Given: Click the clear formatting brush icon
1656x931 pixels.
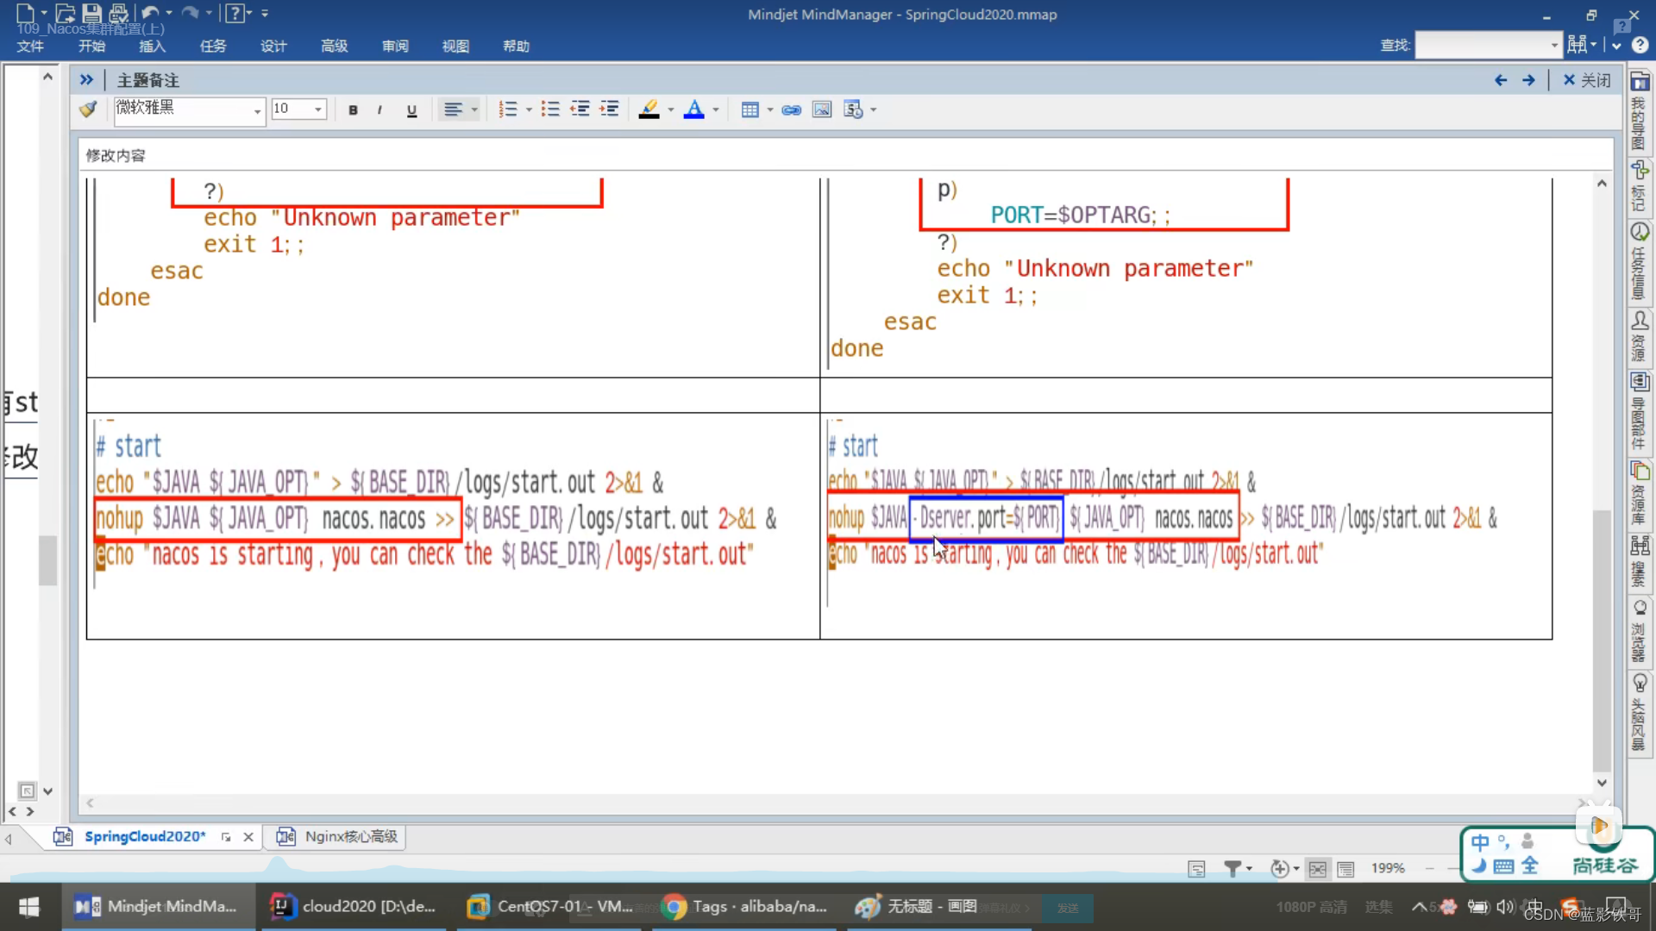Looking at the screenshot, I should [88, 109].
